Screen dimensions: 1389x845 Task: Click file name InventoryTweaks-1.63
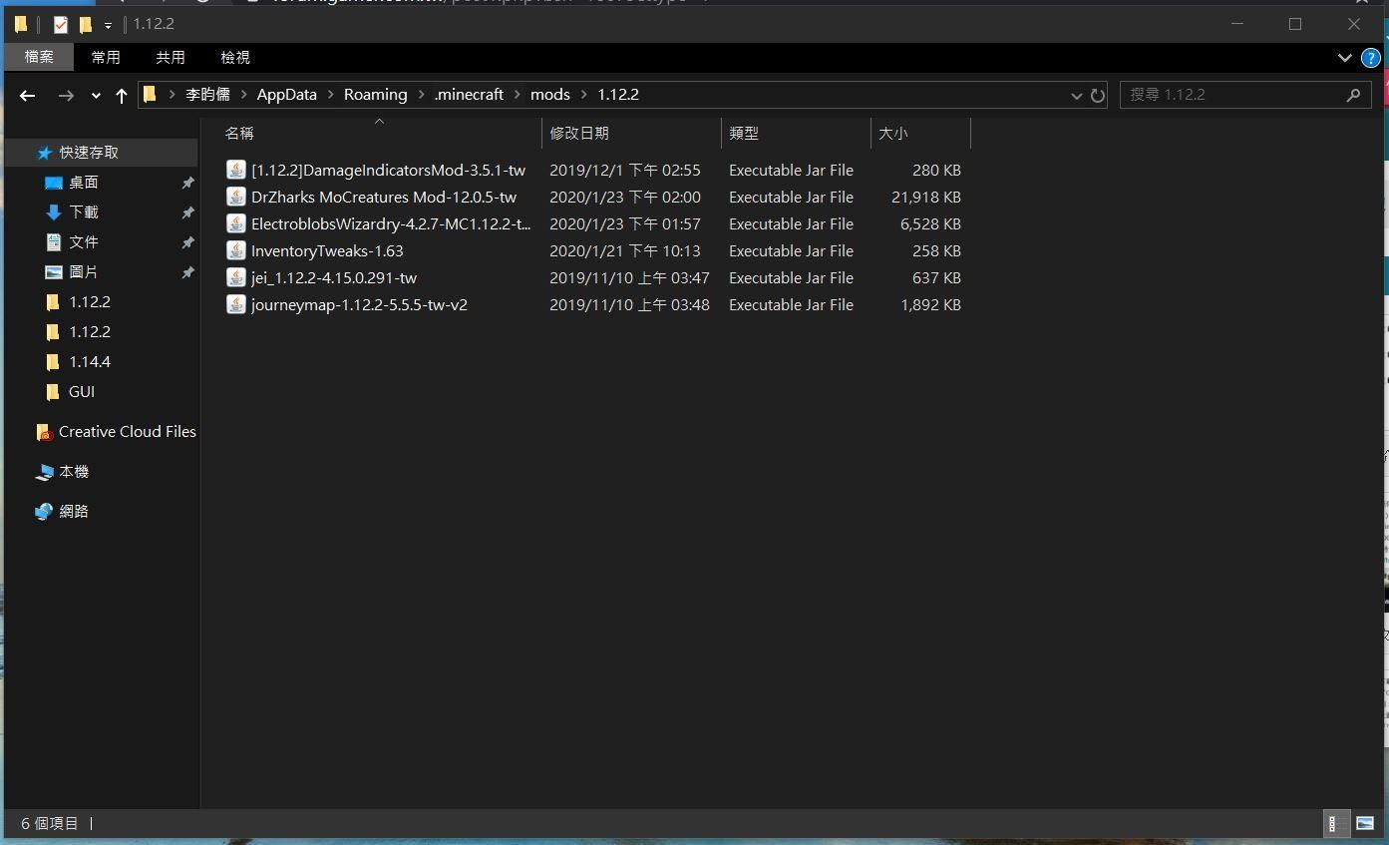[x=327, y=250]
